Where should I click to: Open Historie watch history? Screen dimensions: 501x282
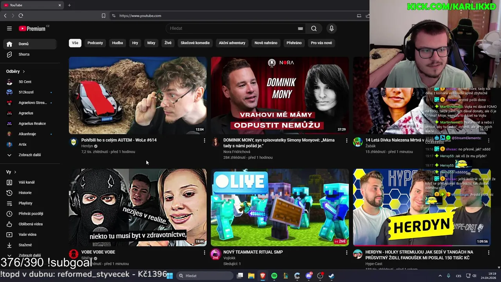pos(30,193)
